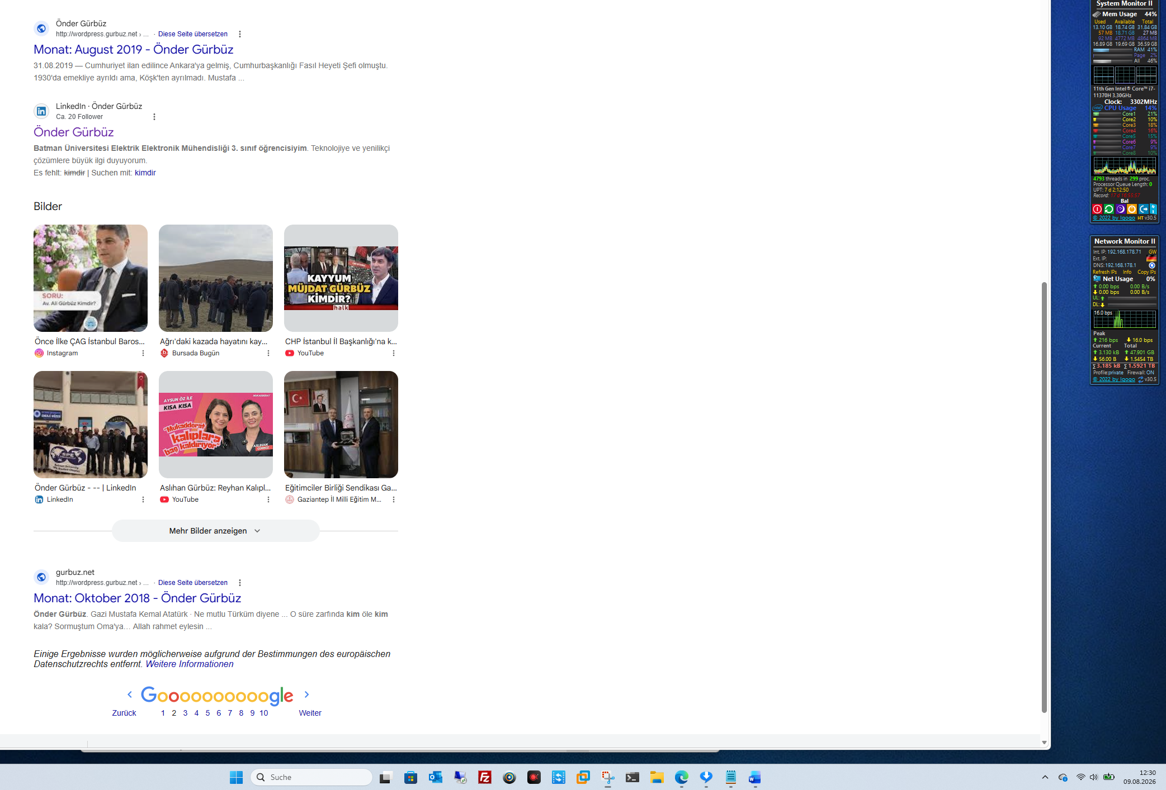This screenshot has width=1166, height=790.
Task: Open 'Monat: August 2019 - Önder Gürbüz' result
Action: 134,49
